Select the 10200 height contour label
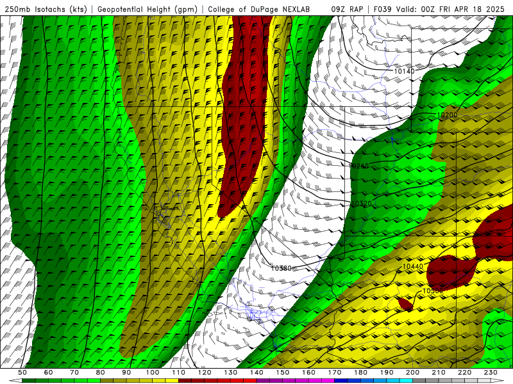 click(447, 115)
